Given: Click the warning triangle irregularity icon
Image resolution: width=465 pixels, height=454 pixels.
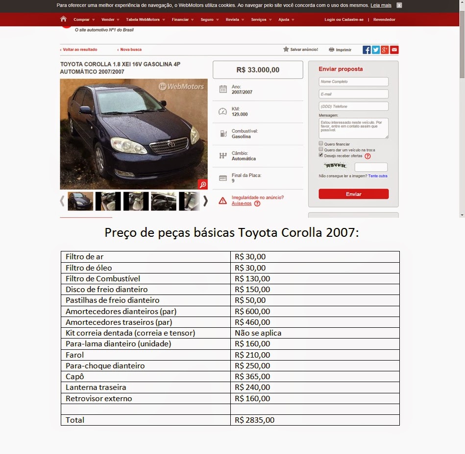Looking at the screenshot, I should click(x=222, y=201).
